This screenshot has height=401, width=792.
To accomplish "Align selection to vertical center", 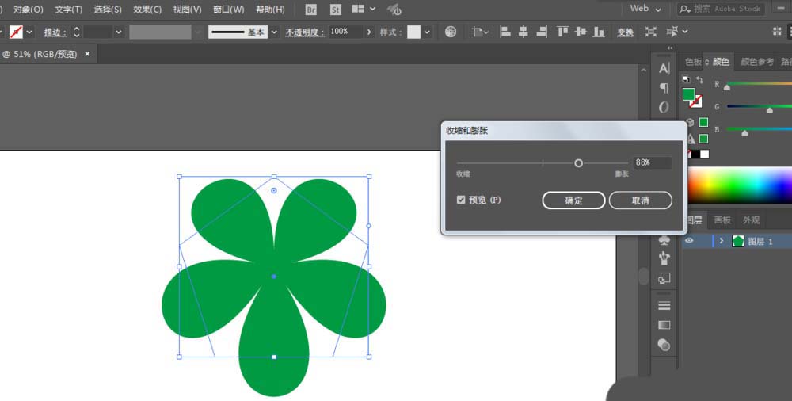I will 581,32.
